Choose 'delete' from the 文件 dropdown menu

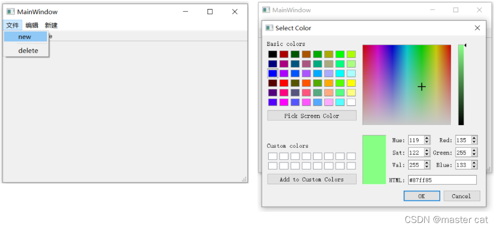pyautogui.click(x=26, y=50)
